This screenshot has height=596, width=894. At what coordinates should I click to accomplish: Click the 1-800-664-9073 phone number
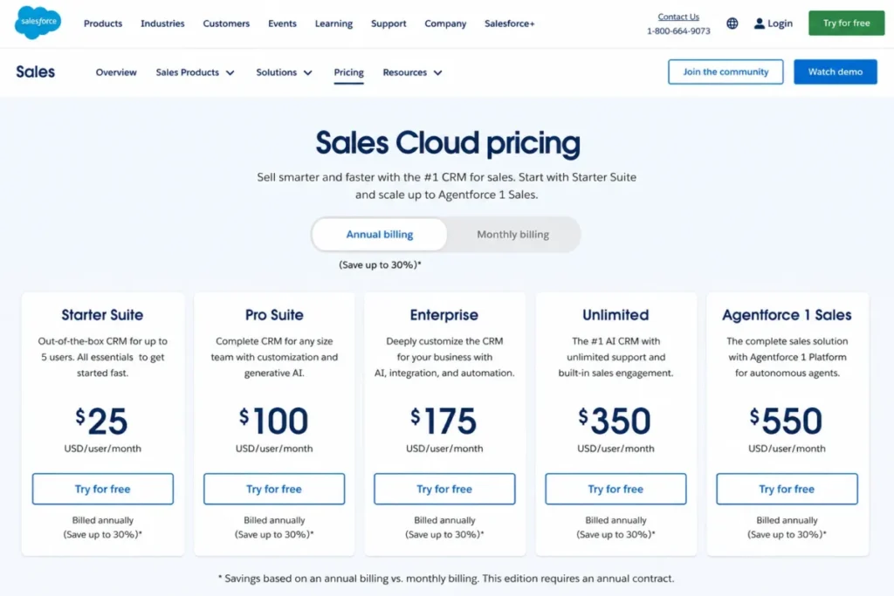(x=678, y=31)
